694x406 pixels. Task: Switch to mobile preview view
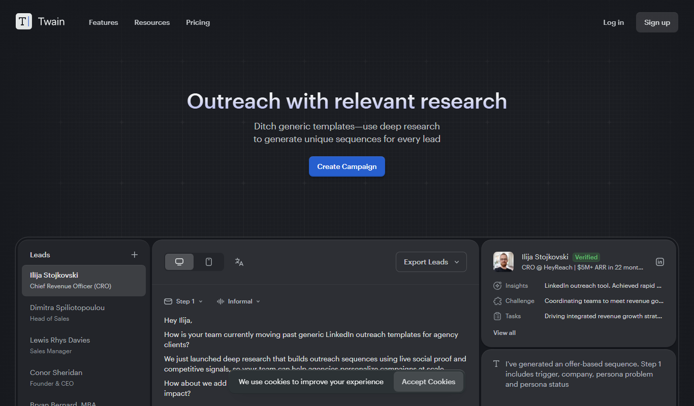click(208, 262)
